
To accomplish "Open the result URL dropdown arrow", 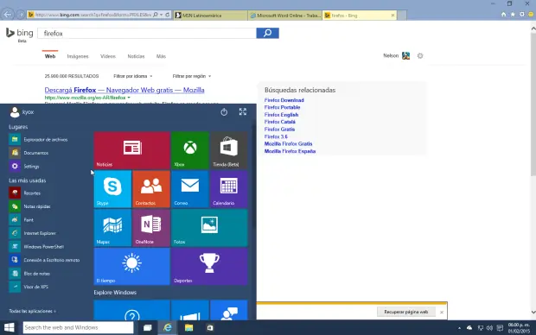I will [x=129, y=98].
